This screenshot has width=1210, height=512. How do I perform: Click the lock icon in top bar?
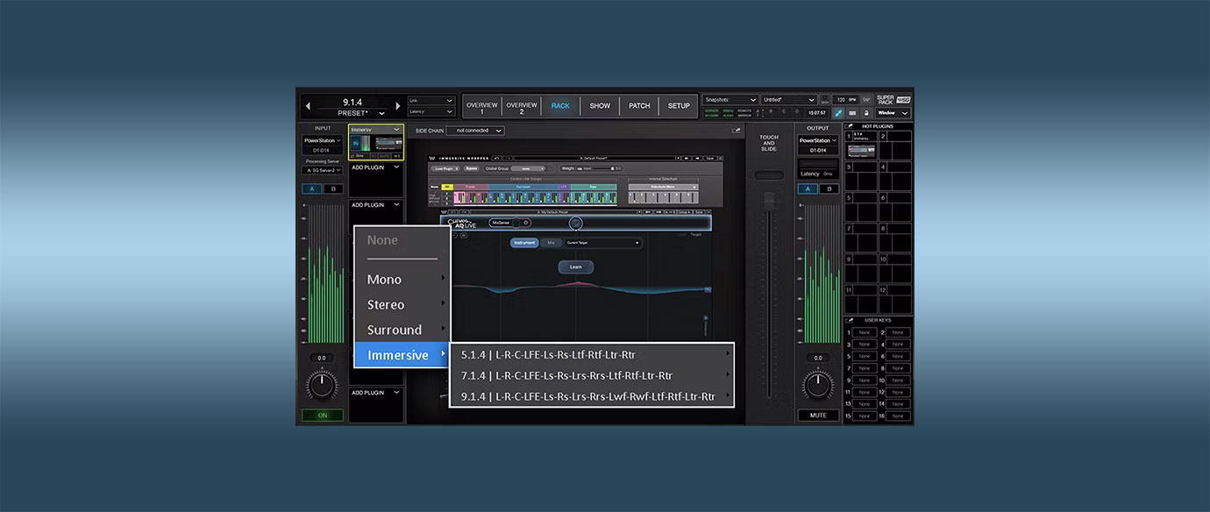(x=866, y=112)
